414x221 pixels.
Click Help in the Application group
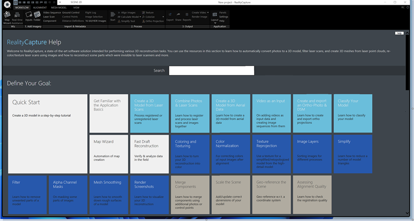coord(222,21)
